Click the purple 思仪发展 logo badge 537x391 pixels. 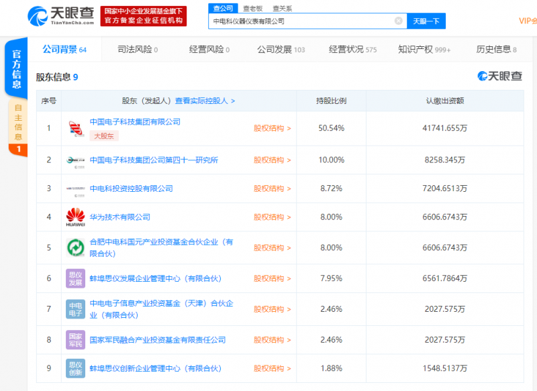tap(75, 278)
